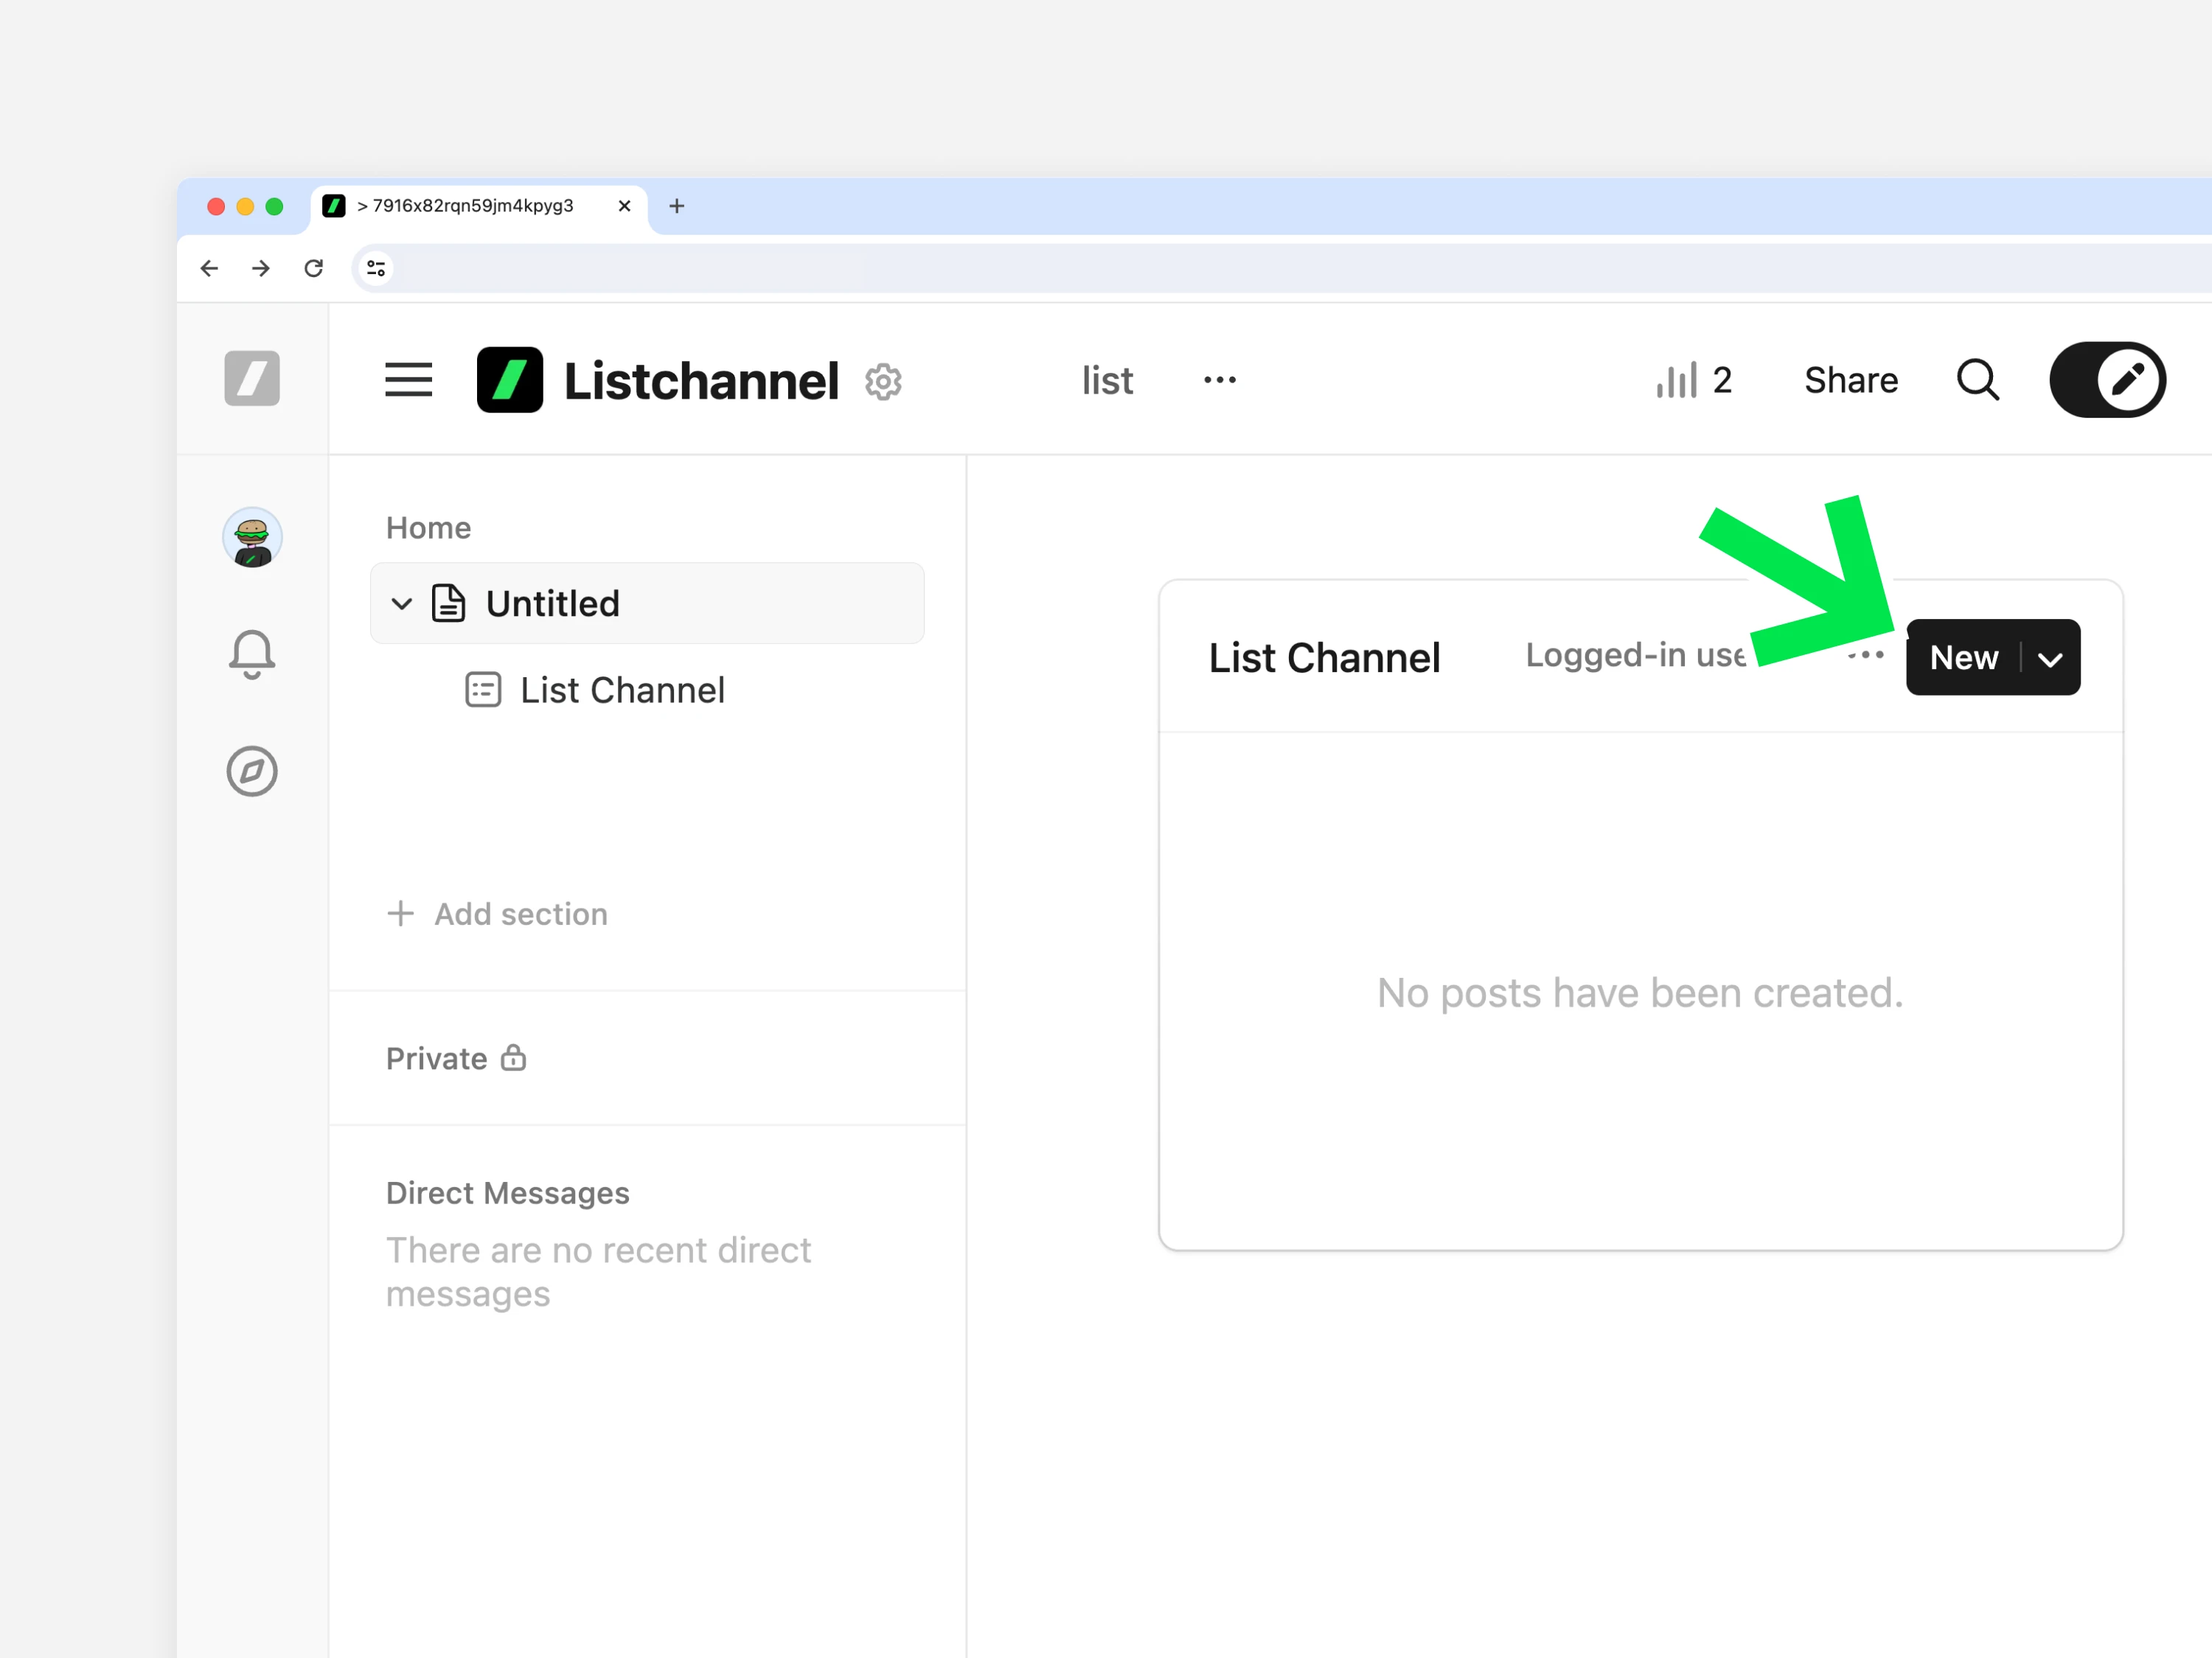Viewport: 2212px width, 1658px height.
Task: Toggle the edit mode pencil switch
Action: 2108,379
